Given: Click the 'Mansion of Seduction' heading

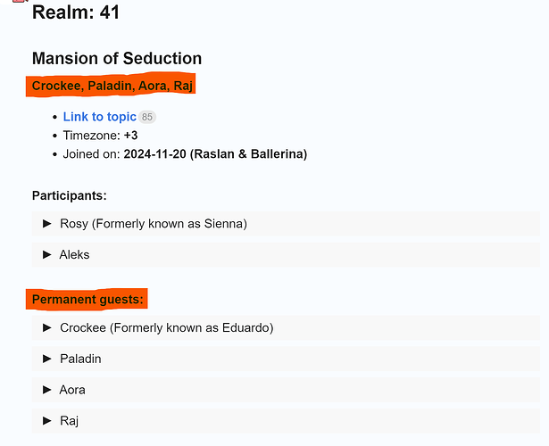Looking at the screenshot, I should [117, 58].
